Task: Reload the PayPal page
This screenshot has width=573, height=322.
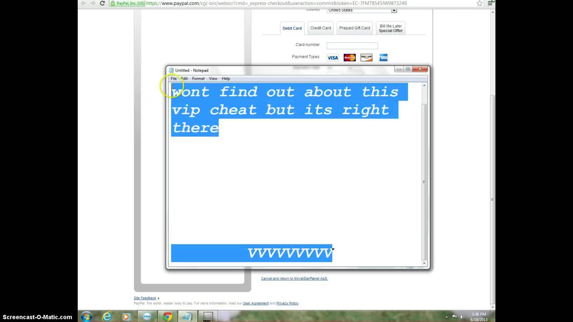Action: click(102, 3)
